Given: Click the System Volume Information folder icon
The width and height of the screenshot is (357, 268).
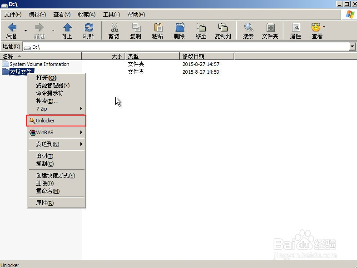Looking at the screenshot, I should [5, 64].
